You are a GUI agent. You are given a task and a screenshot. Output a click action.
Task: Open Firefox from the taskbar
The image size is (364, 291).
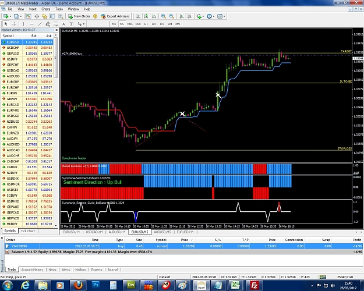[x=78, y=285]
